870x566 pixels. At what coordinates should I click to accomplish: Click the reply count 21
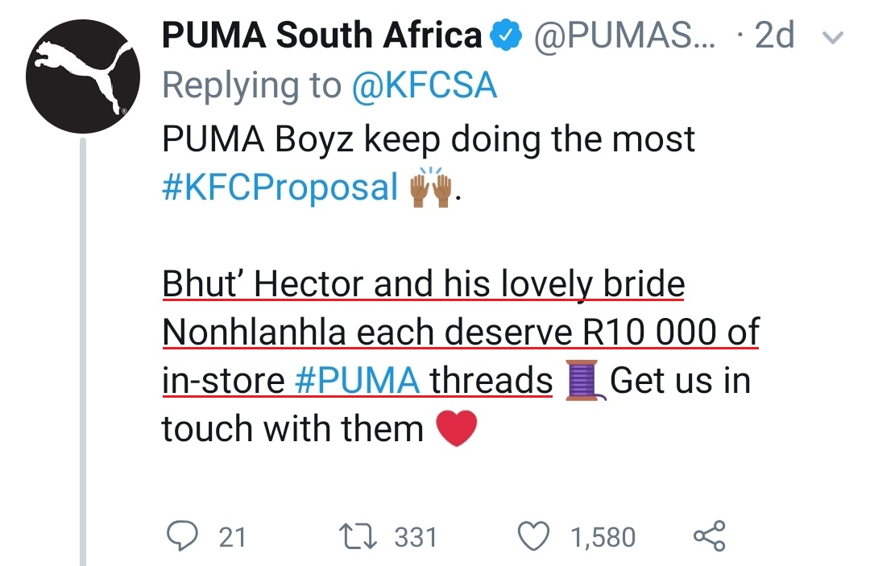point(233,537)
